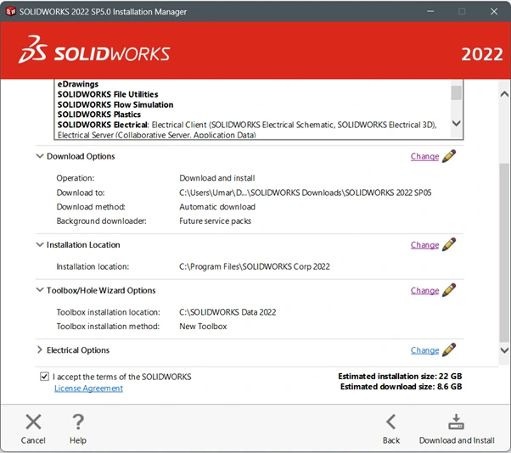511x453 pixels.
Task: Click the SOLIDWORKS title bar app icon
Action: coord(10,11)
